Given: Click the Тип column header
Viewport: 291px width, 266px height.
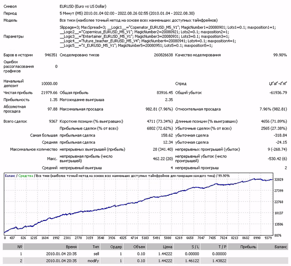Looking at the screenshot, I should (x=89, y=247).
